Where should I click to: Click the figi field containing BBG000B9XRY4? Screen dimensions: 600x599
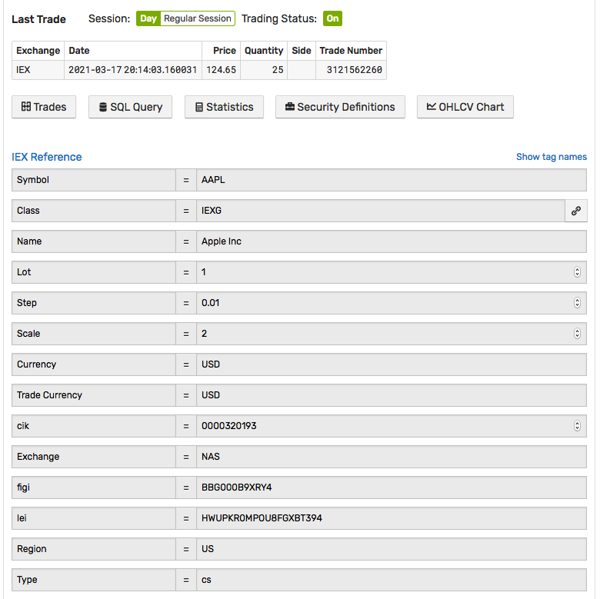tap(392, 488)
